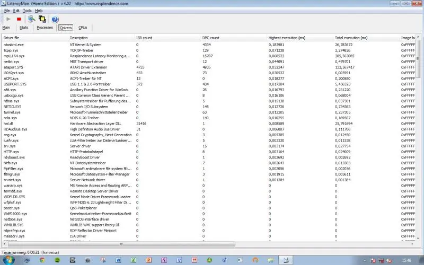The height and width of the screenshot is (265, 424).
Task: Click the yellow overlapping windows toolbar icon
Action: pyautogui.click(x=42, y=19)
